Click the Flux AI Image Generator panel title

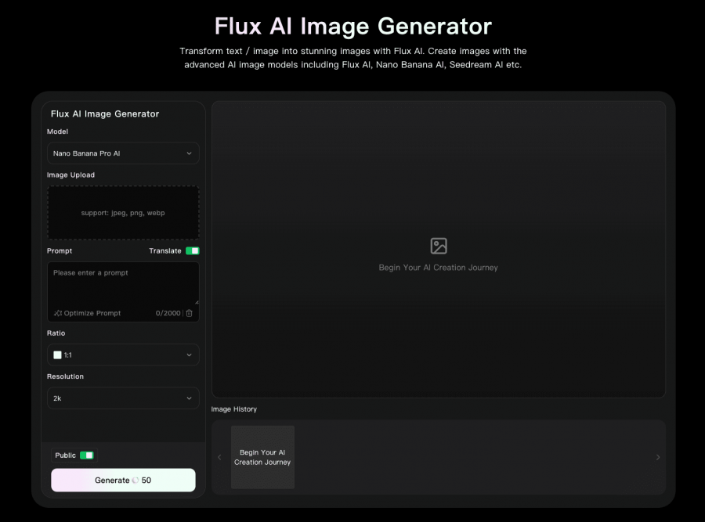[104, 113]
